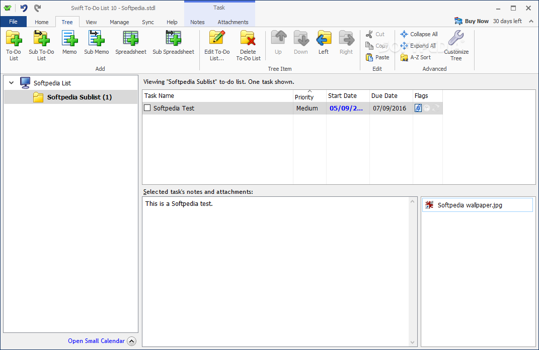The height and width of the screenshot is (350, 539).
Task: Click notes scrollbar up arrow
Action: [x=412, y=202]
